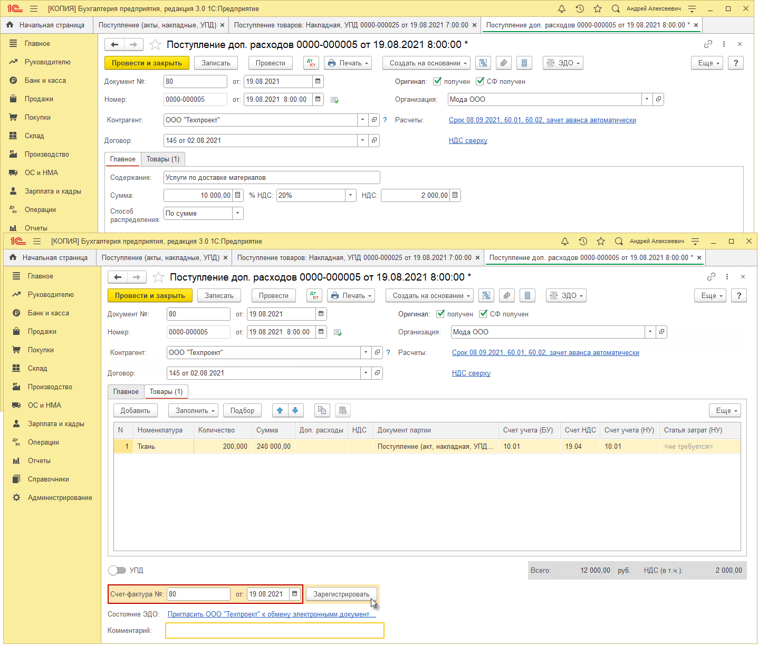The image size is (758, 645).
Task: Open Организация dropdown arrow in lower window
Action: coord(650,332)
